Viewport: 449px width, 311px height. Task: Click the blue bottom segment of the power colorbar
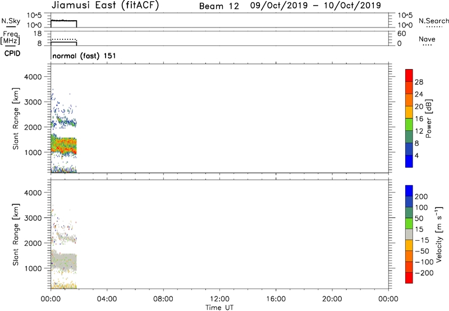[409, 161]
